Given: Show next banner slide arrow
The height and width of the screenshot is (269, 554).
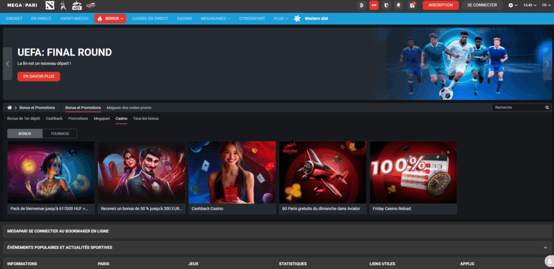Looking at the screenshot, I should click(x=548, y=64).
